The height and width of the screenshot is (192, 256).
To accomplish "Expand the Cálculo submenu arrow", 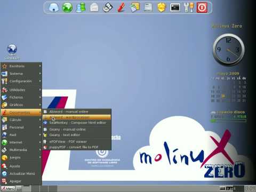I will pos(40,120).
